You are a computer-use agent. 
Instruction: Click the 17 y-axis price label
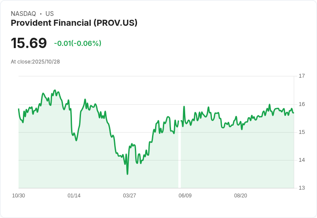[x=301, y=76]
